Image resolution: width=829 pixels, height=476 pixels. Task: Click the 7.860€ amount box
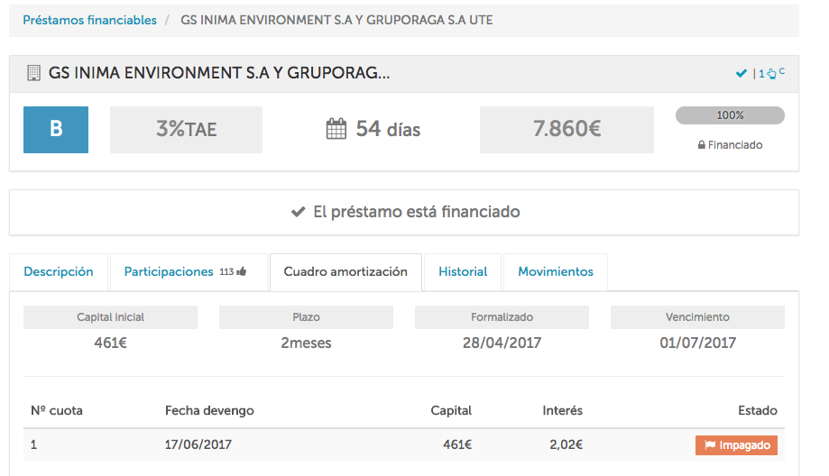click(x=567, y=130)
